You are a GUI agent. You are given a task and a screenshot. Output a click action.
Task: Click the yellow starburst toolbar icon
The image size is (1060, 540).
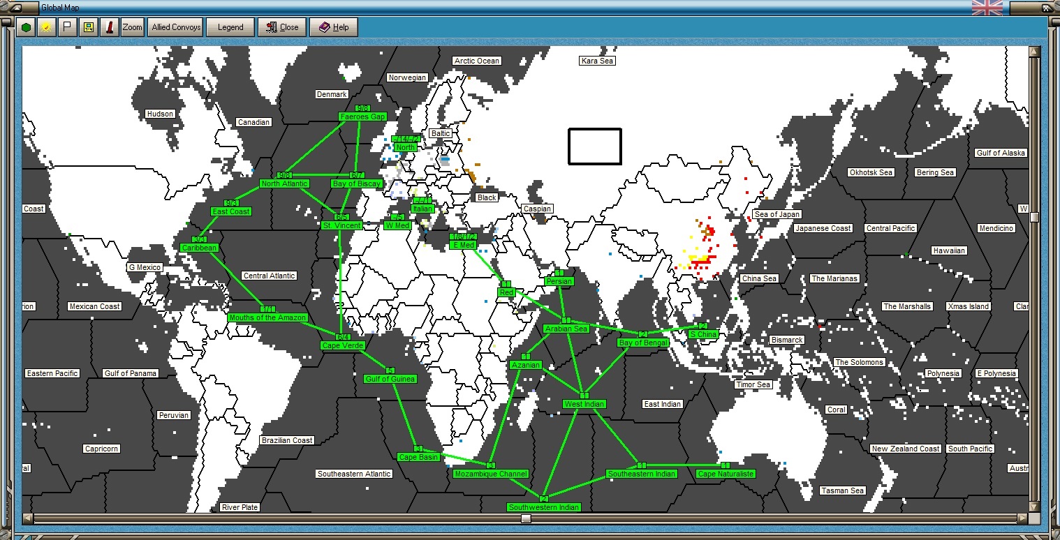point(47,27)
